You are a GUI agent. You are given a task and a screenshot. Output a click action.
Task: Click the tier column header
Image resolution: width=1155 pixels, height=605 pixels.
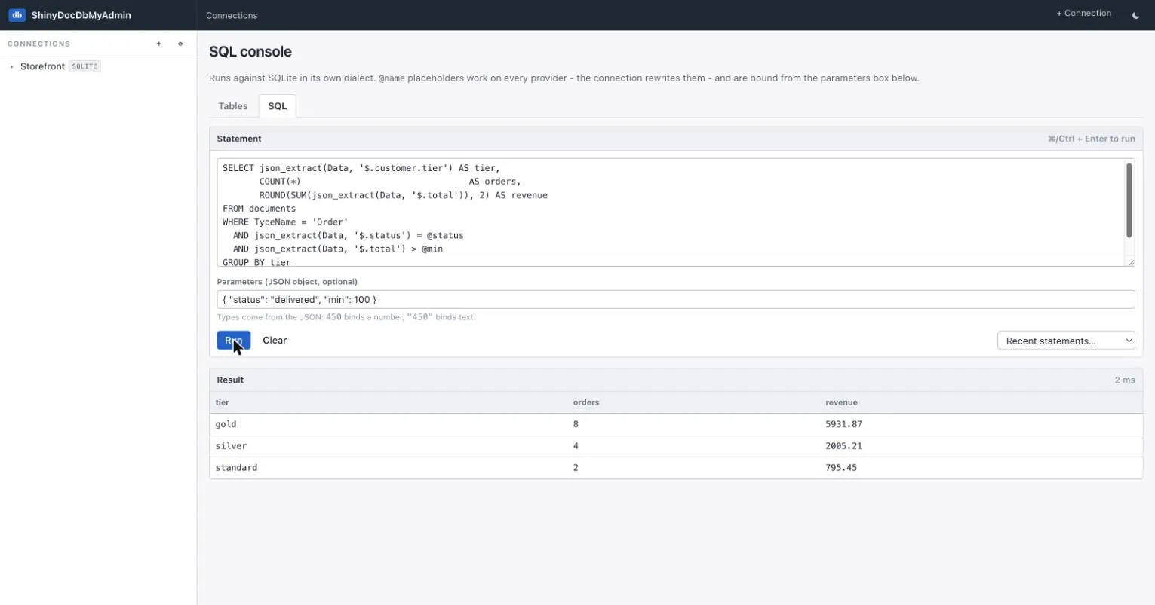(x=223, y=402)
